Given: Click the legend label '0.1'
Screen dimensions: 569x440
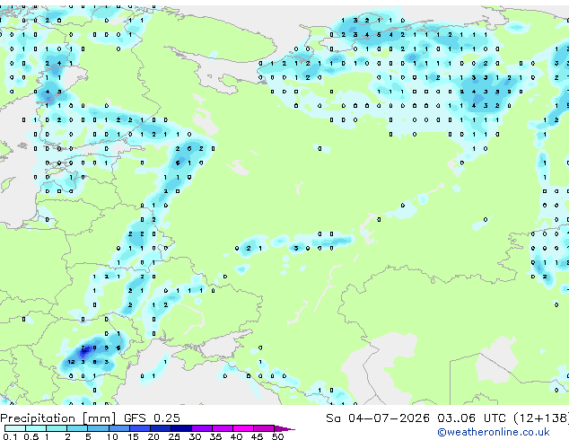Looking at the screenshot, I should pos(10,436).
